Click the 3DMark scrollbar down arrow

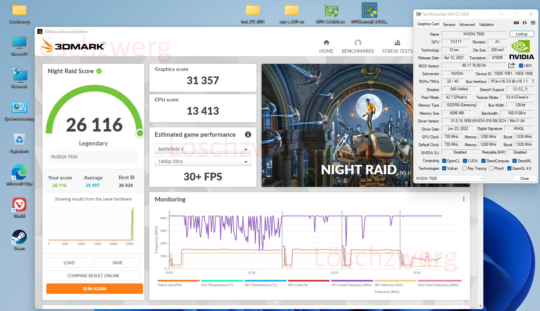click(x=480, y=306)
